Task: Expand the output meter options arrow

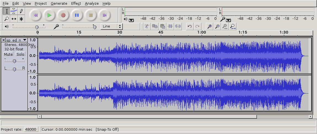Action: click(x=131, y=20)
